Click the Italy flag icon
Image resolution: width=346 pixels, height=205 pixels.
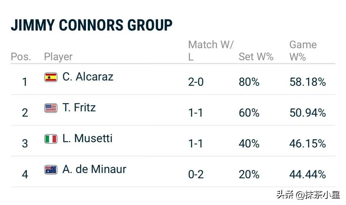click(x=51, y=139)
